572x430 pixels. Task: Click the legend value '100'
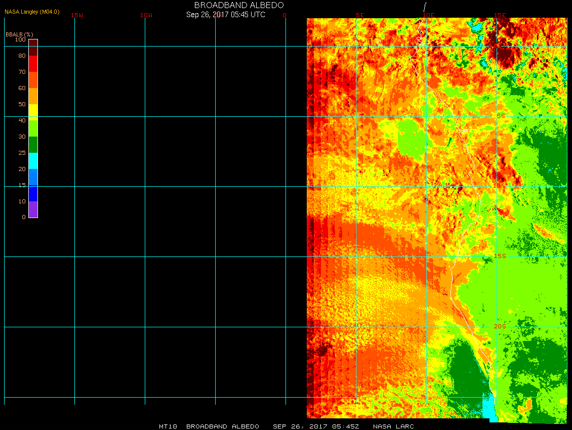[20, 39]
